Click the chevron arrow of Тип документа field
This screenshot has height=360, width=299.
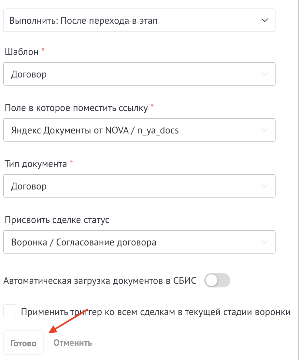pyautogui.click(x=264, y=186)
